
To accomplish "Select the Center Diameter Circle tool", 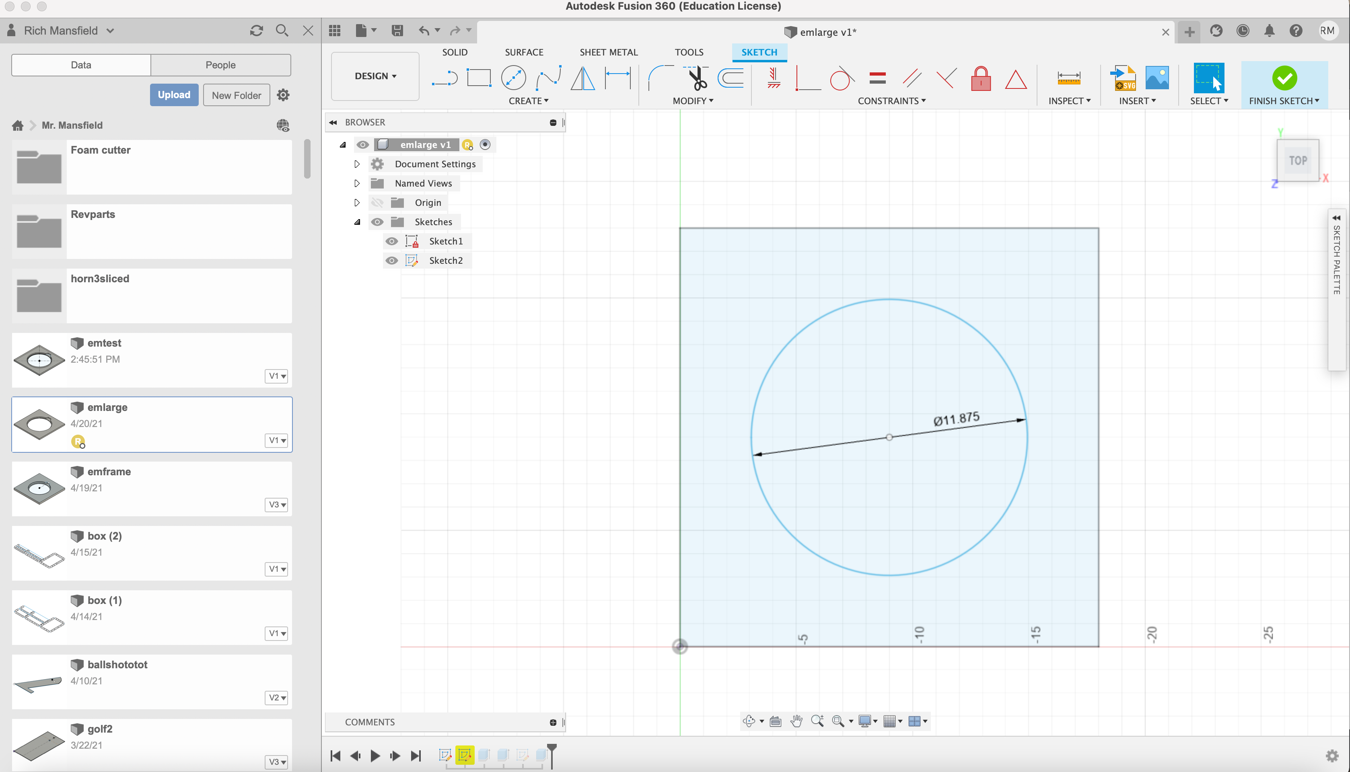I will [513, 78].
